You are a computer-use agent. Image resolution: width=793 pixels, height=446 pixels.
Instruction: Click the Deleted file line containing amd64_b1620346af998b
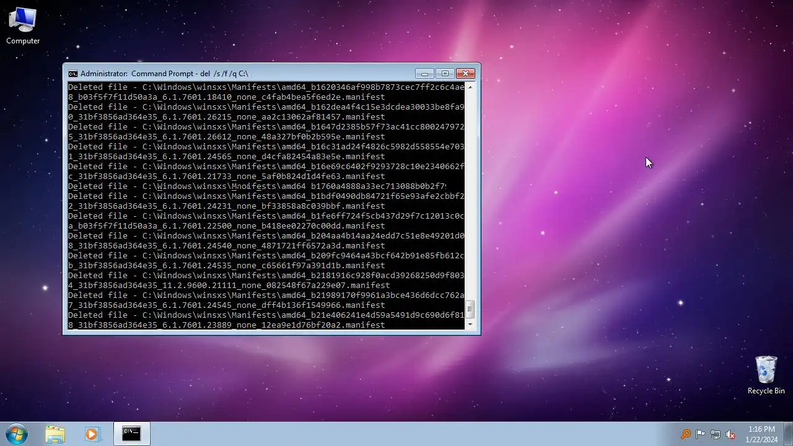point(266,87)
